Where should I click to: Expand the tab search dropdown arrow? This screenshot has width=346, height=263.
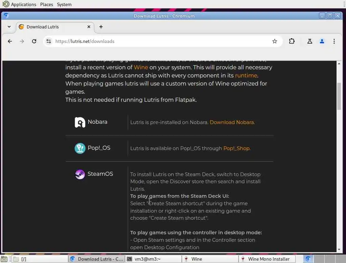(9, 27)
